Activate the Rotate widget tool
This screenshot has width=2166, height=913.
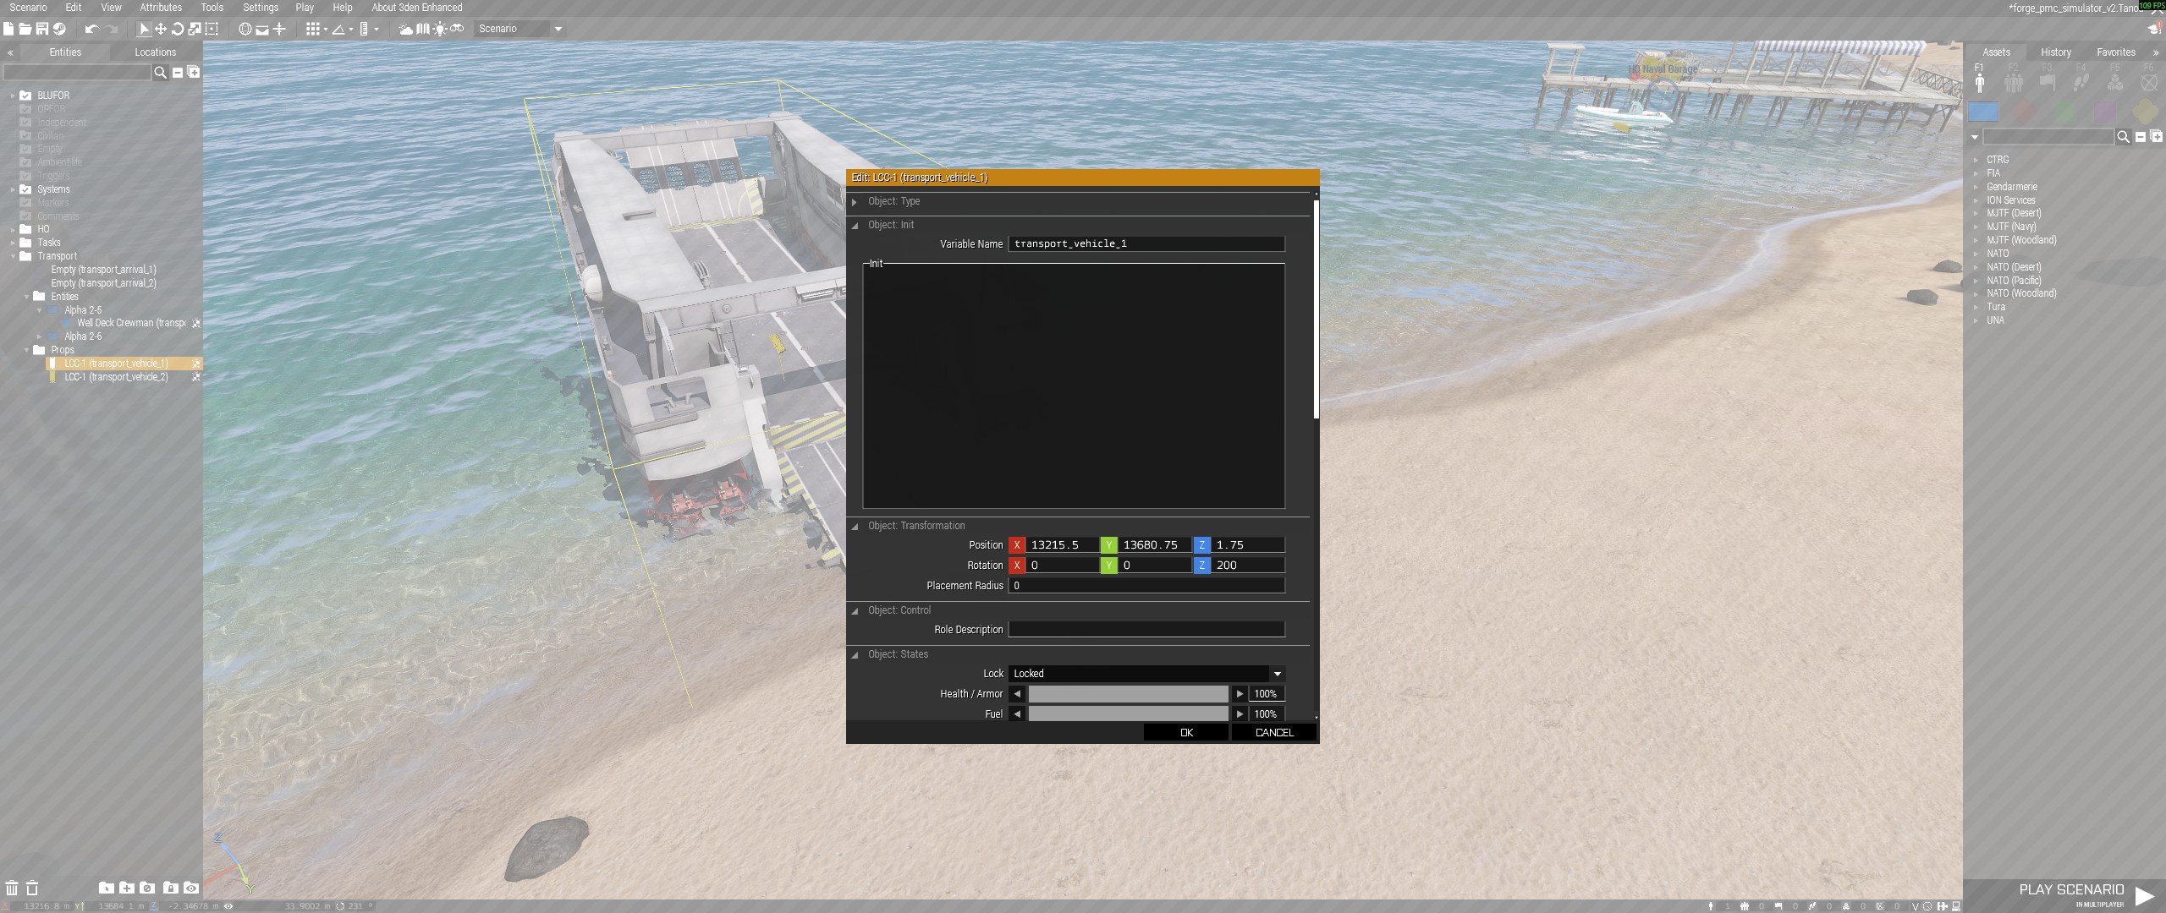click(178, 29)
